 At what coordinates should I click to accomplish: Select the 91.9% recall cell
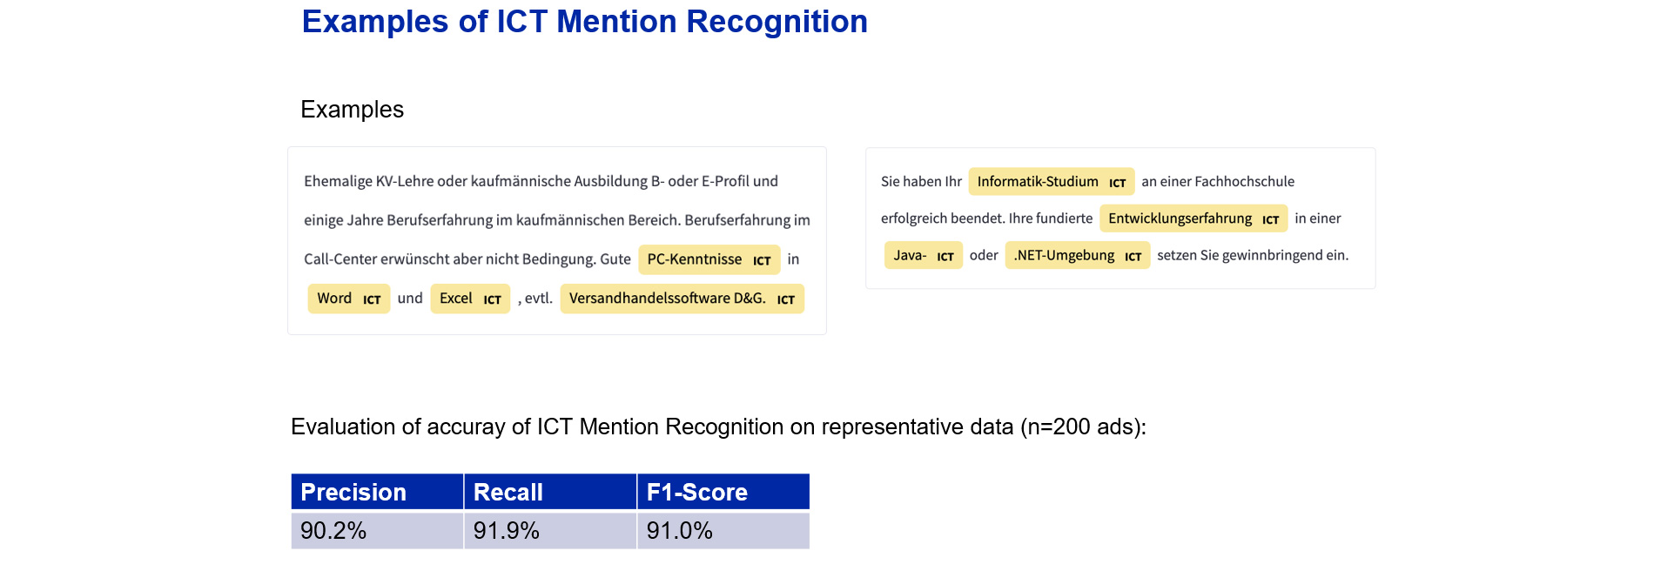point(550,531)
